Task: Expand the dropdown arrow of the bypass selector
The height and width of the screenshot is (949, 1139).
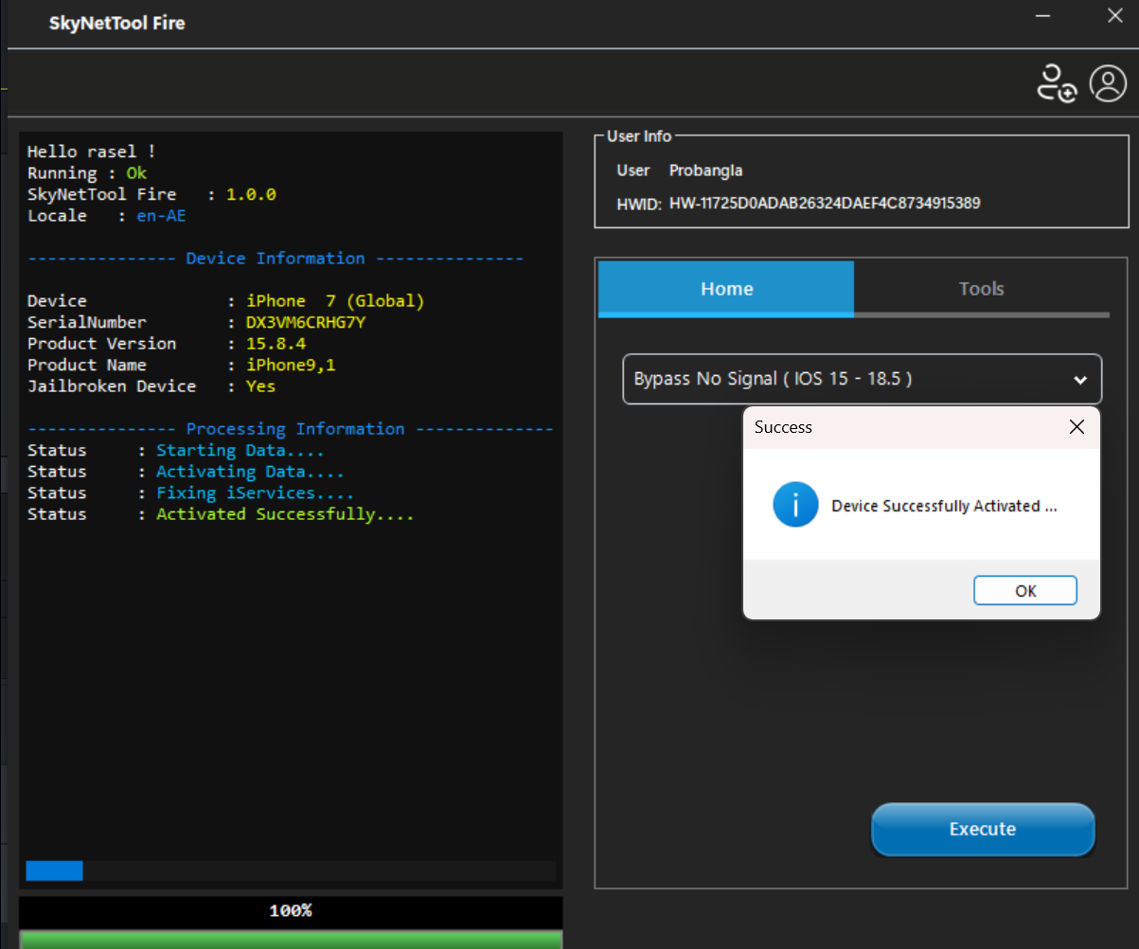Action: [x=1079, y=380]
